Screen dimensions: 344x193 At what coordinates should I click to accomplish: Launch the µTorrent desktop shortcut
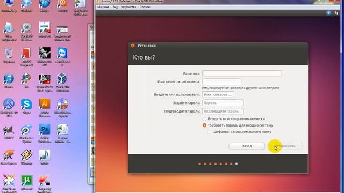[x=26, y=182]
